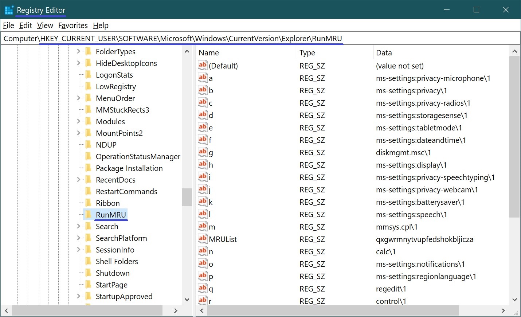Click the folder icon of Ribbon key
521x317 pixels.
coord(88,203)
